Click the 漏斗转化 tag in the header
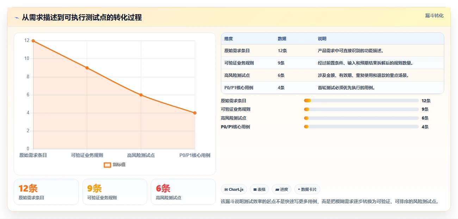Screen dimensions: 458x219 click(434, 16)
